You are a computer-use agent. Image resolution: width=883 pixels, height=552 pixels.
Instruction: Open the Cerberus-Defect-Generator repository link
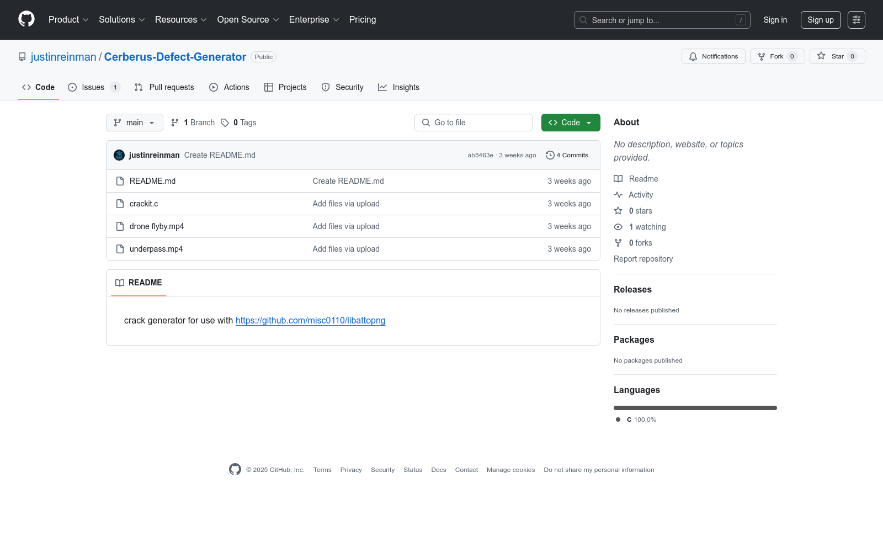[x=175, y=57]
